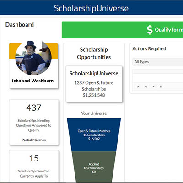183x183 pixels.
Task: Click the Partial Matches label
Action: tap(34, 140)
